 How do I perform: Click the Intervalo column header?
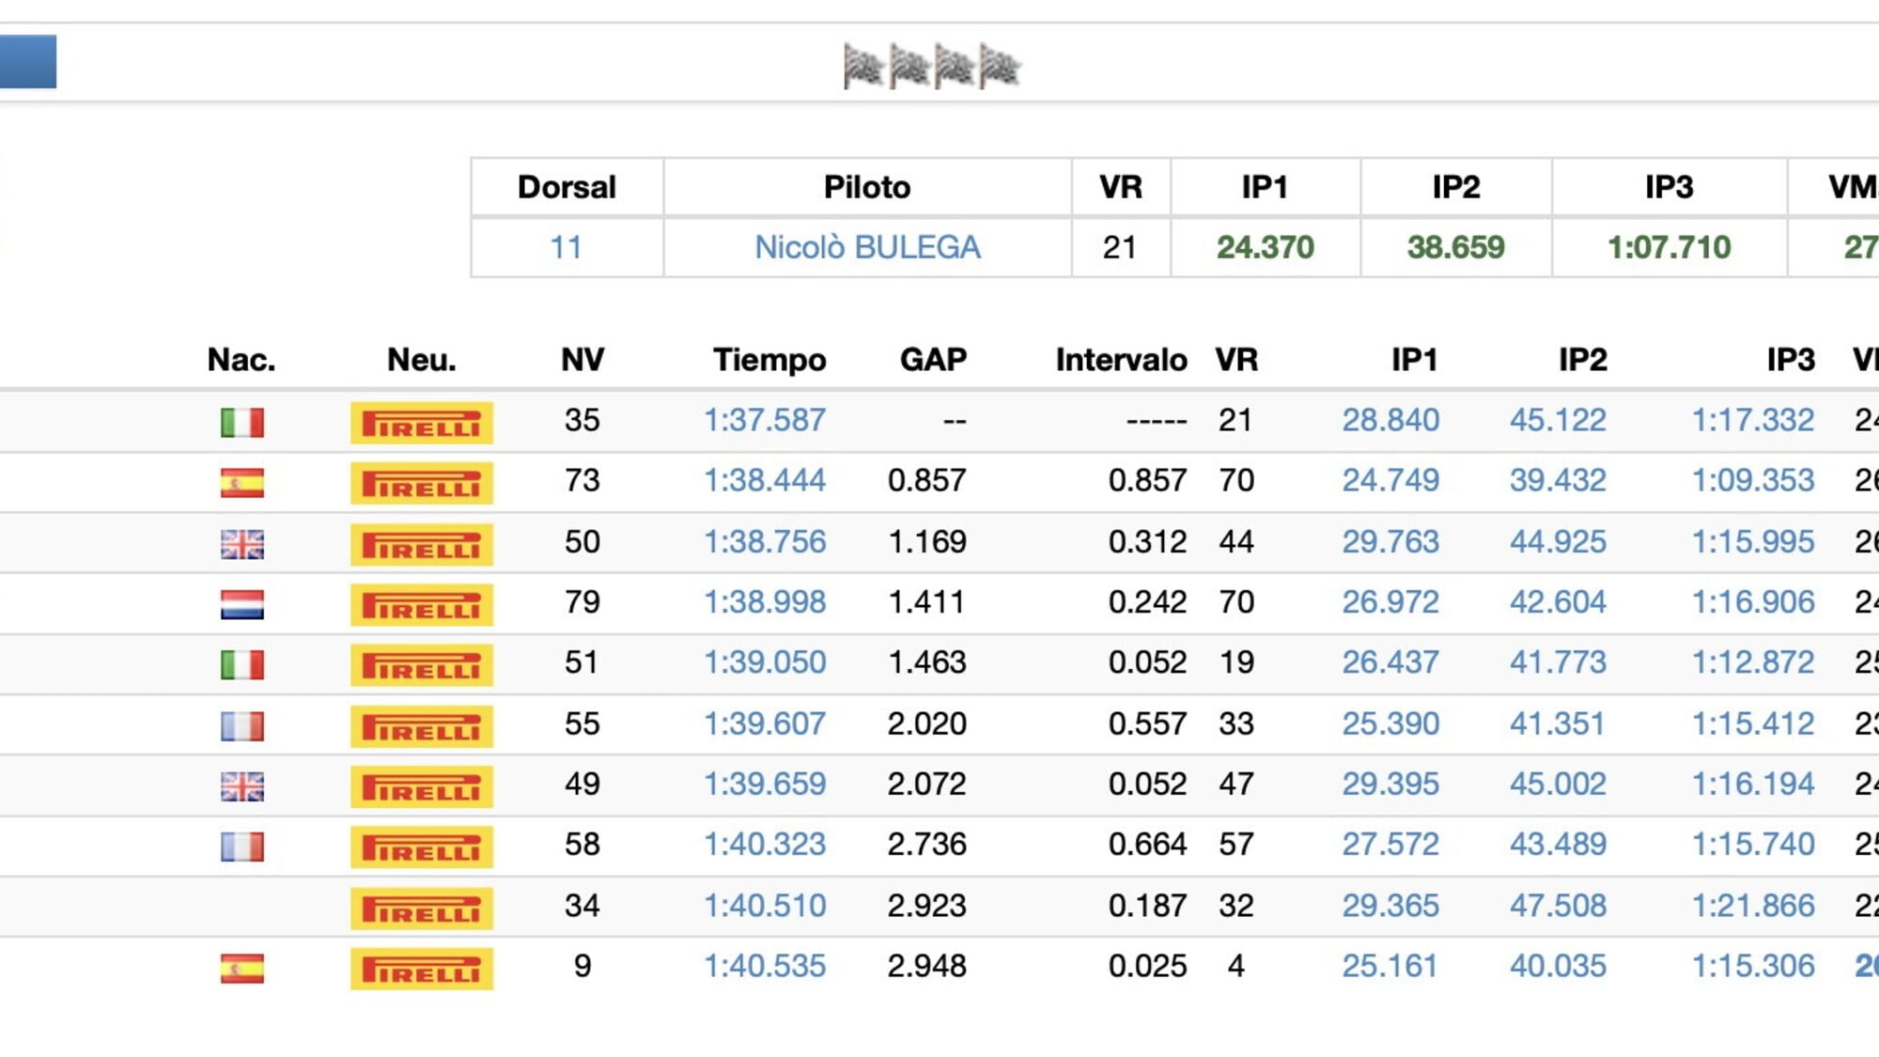1120,360
